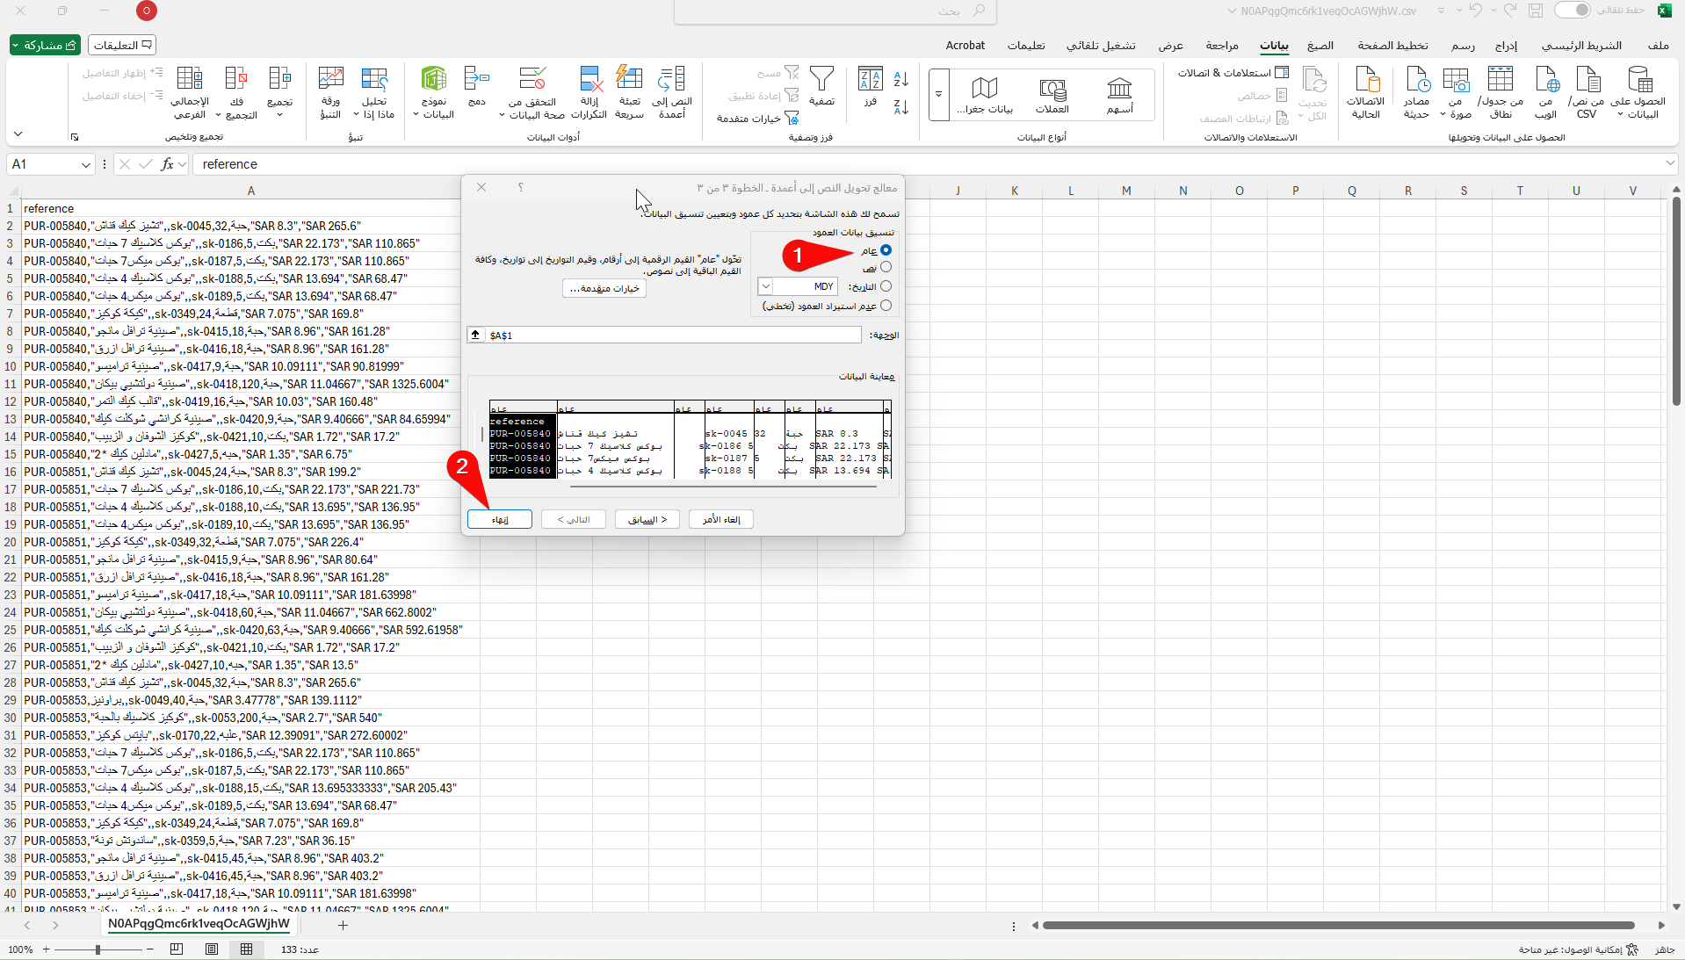Select the Do not import column option

(x=886, y=306)
